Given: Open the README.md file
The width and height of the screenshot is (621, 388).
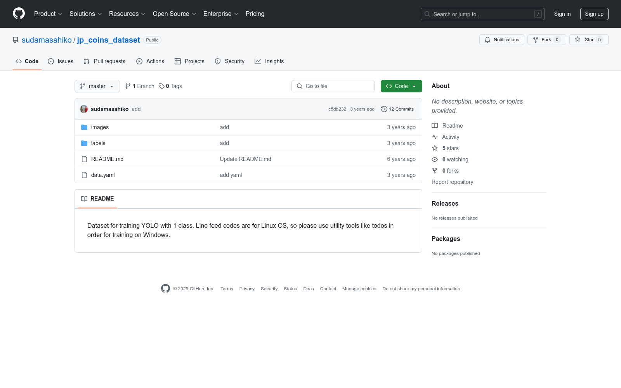Looking at the screenshot, I should [x=107, y=159].
